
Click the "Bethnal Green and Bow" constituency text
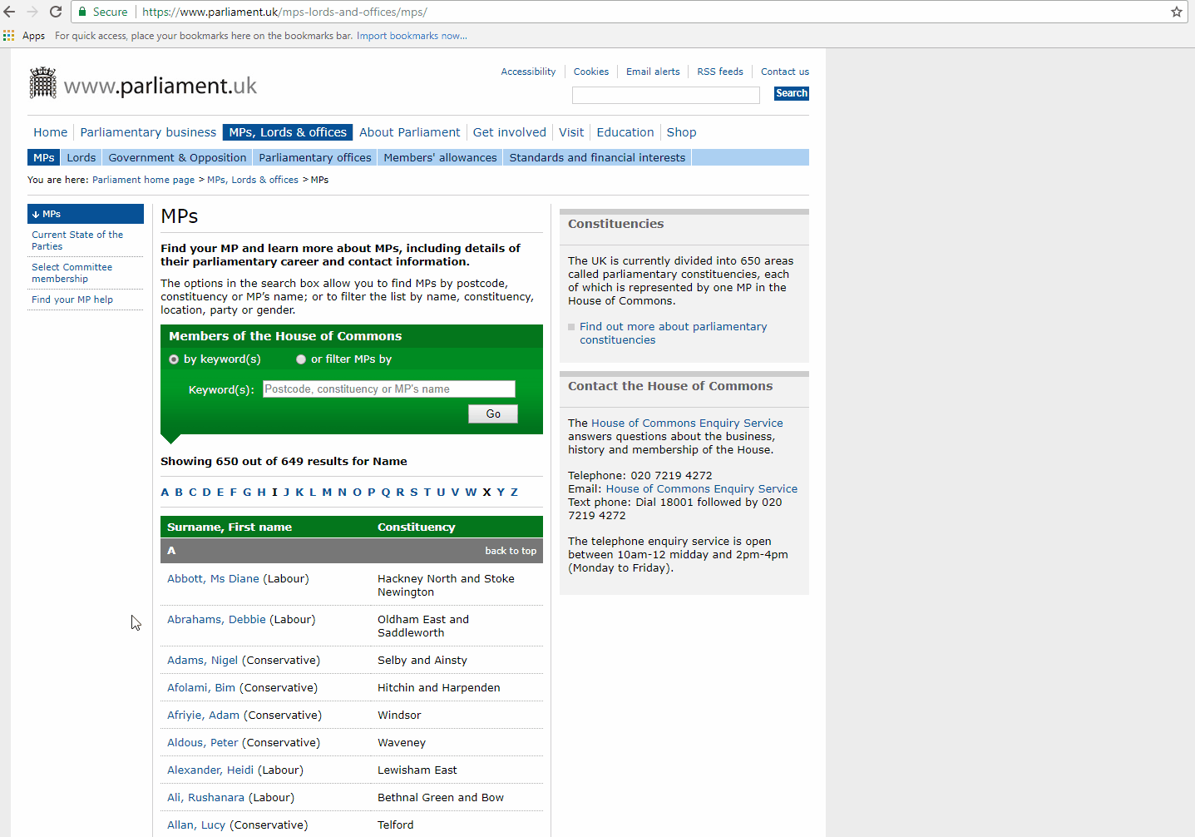tap(441, 798)
